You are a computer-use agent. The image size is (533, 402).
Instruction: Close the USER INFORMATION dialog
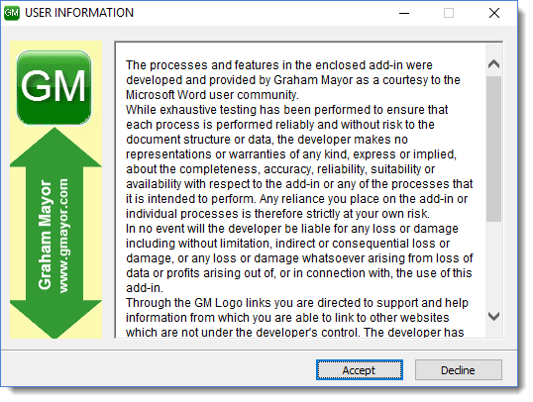[494, 13]
